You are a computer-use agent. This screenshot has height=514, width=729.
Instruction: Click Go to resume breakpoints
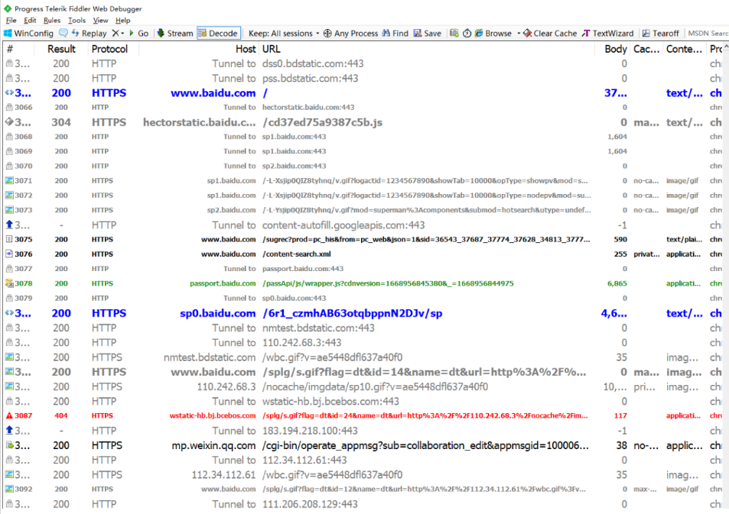(x=139, y=34)
